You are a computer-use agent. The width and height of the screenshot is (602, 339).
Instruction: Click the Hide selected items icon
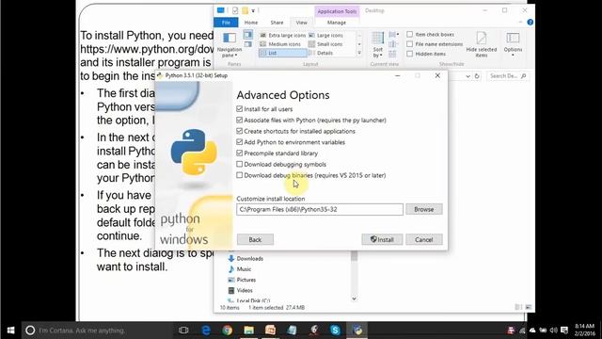[481, 45]
